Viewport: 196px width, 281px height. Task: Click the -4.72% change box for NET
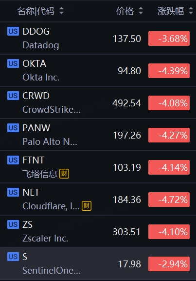[169, 200]
